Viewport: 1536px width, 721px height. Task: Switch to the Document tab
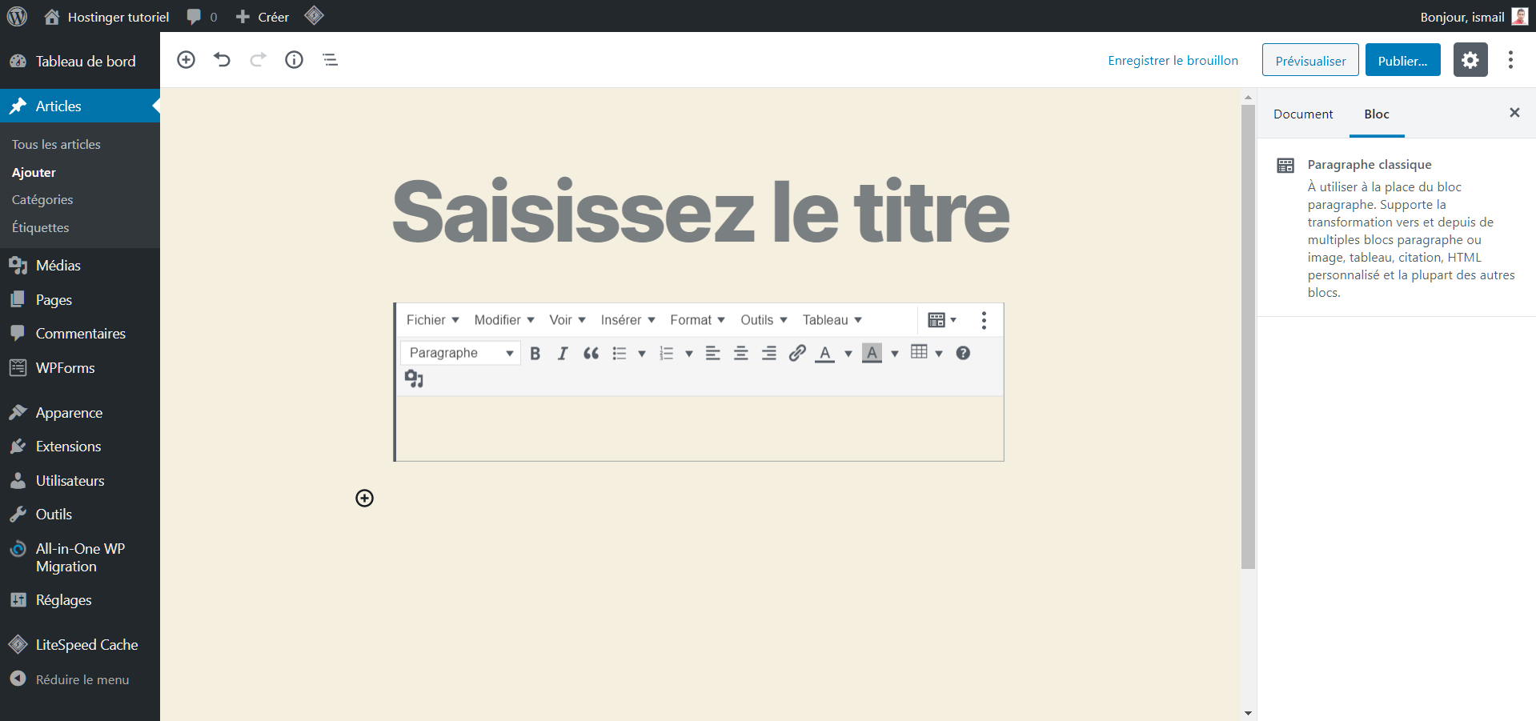(x=1302, y=114)
